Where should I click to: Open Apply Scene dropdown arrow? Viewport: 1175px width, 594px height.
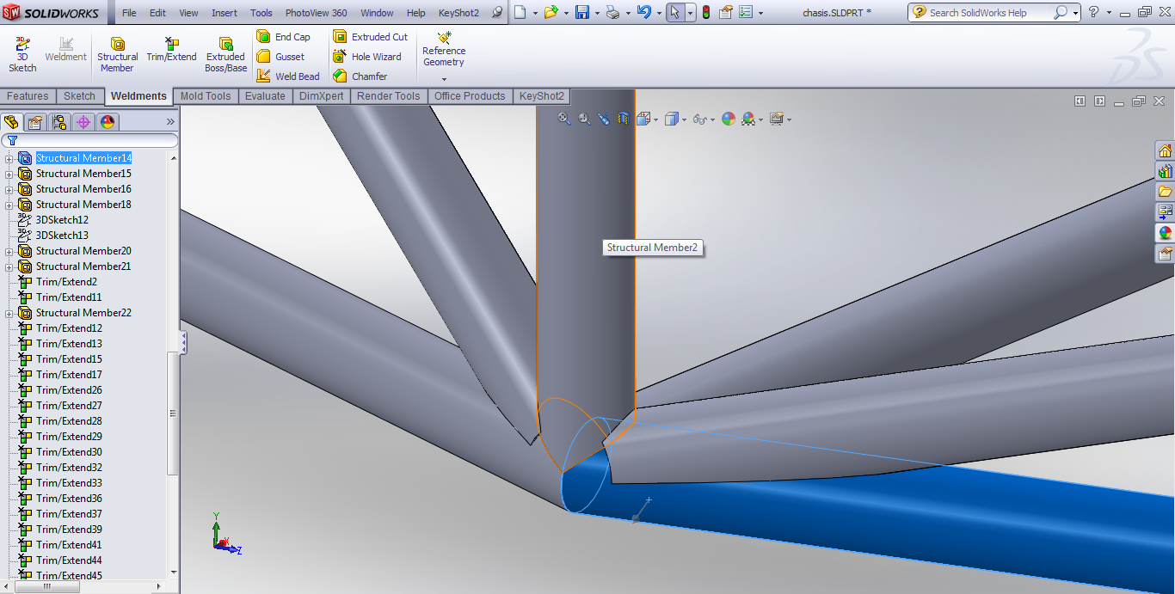click(x=761, y=119)
